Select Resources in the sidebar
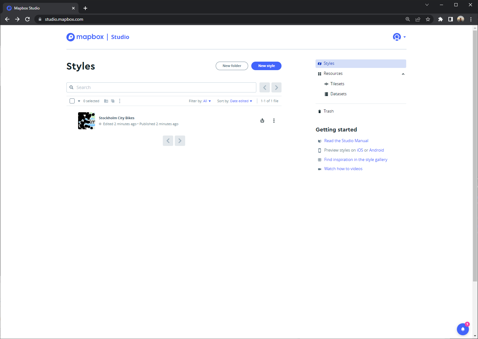Screen dimensions: 478x339 pyautogui.click(x=361, y=74)
